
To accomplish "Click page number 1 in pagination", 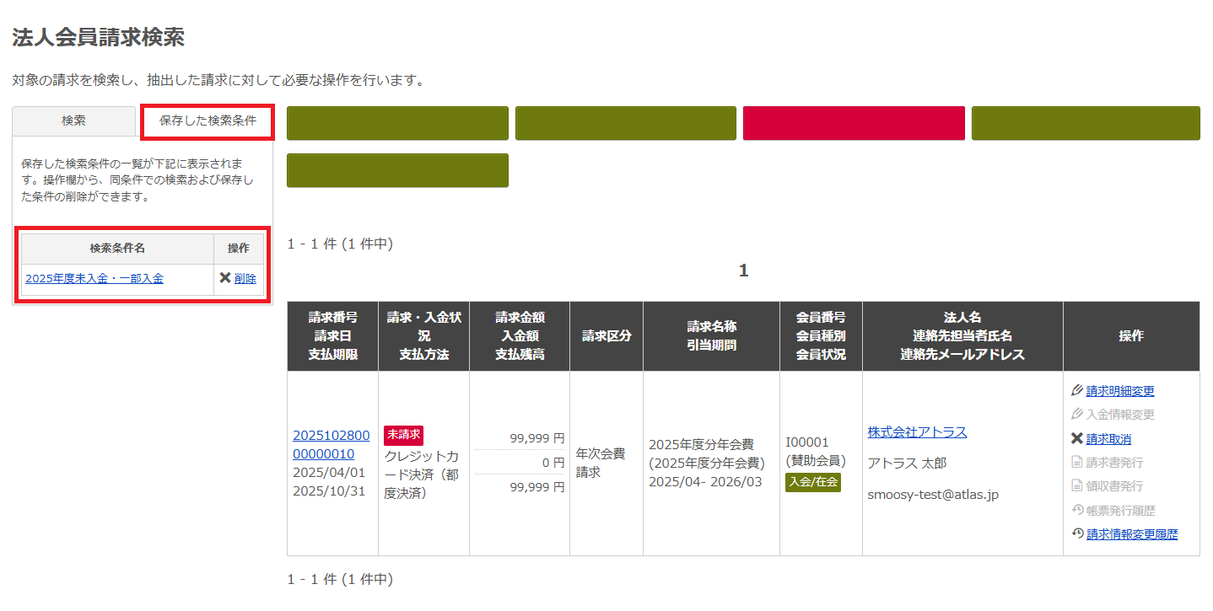I will click(x=743, y=271).
